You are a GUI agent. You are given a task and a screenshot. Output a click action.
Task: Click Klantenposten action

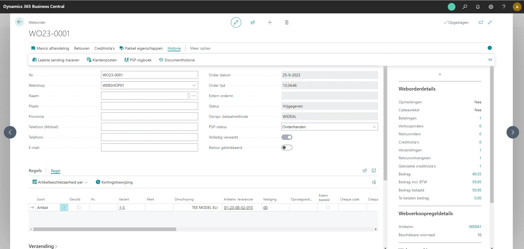(x=102, y=60)
